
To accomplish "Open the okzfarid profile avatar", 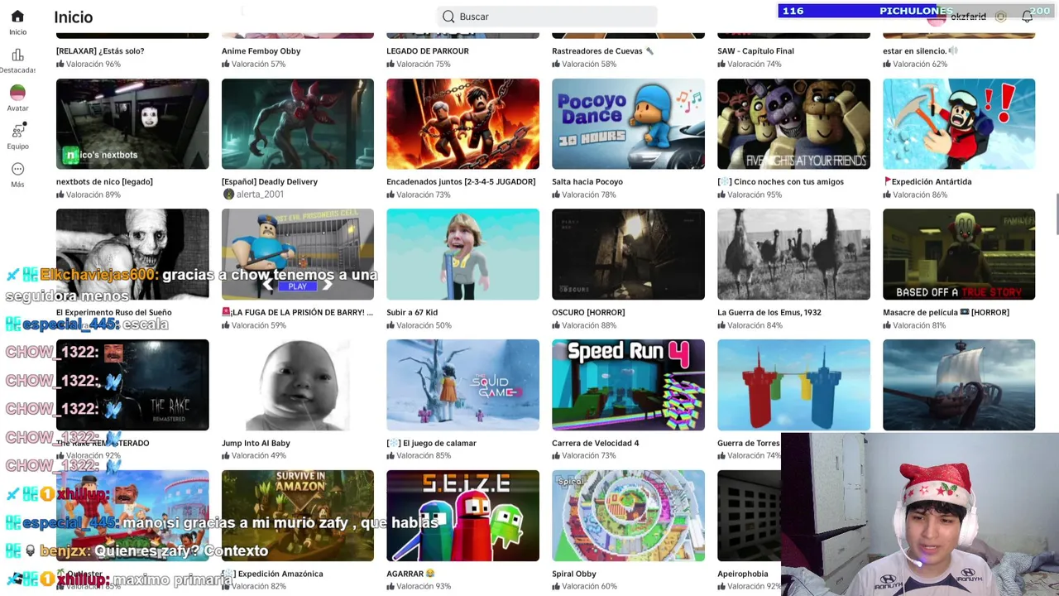I will click(936, 18).
